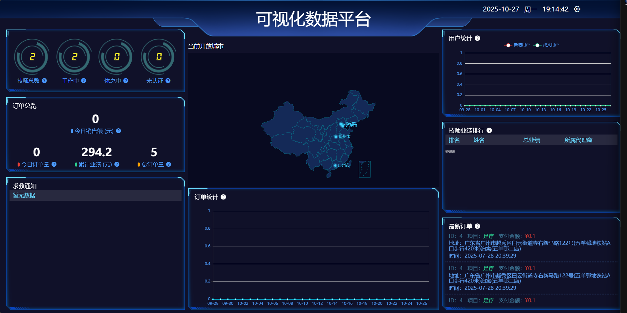Click help icon next to 技师总数
The image size is (627, 313).
pyautogui.click(x=44, y=81)
